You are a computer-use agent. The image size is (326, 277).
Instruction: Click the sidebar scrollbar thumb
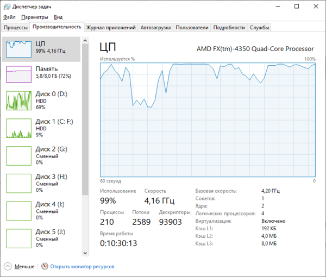pyautogui.click(x=85, y=119)
